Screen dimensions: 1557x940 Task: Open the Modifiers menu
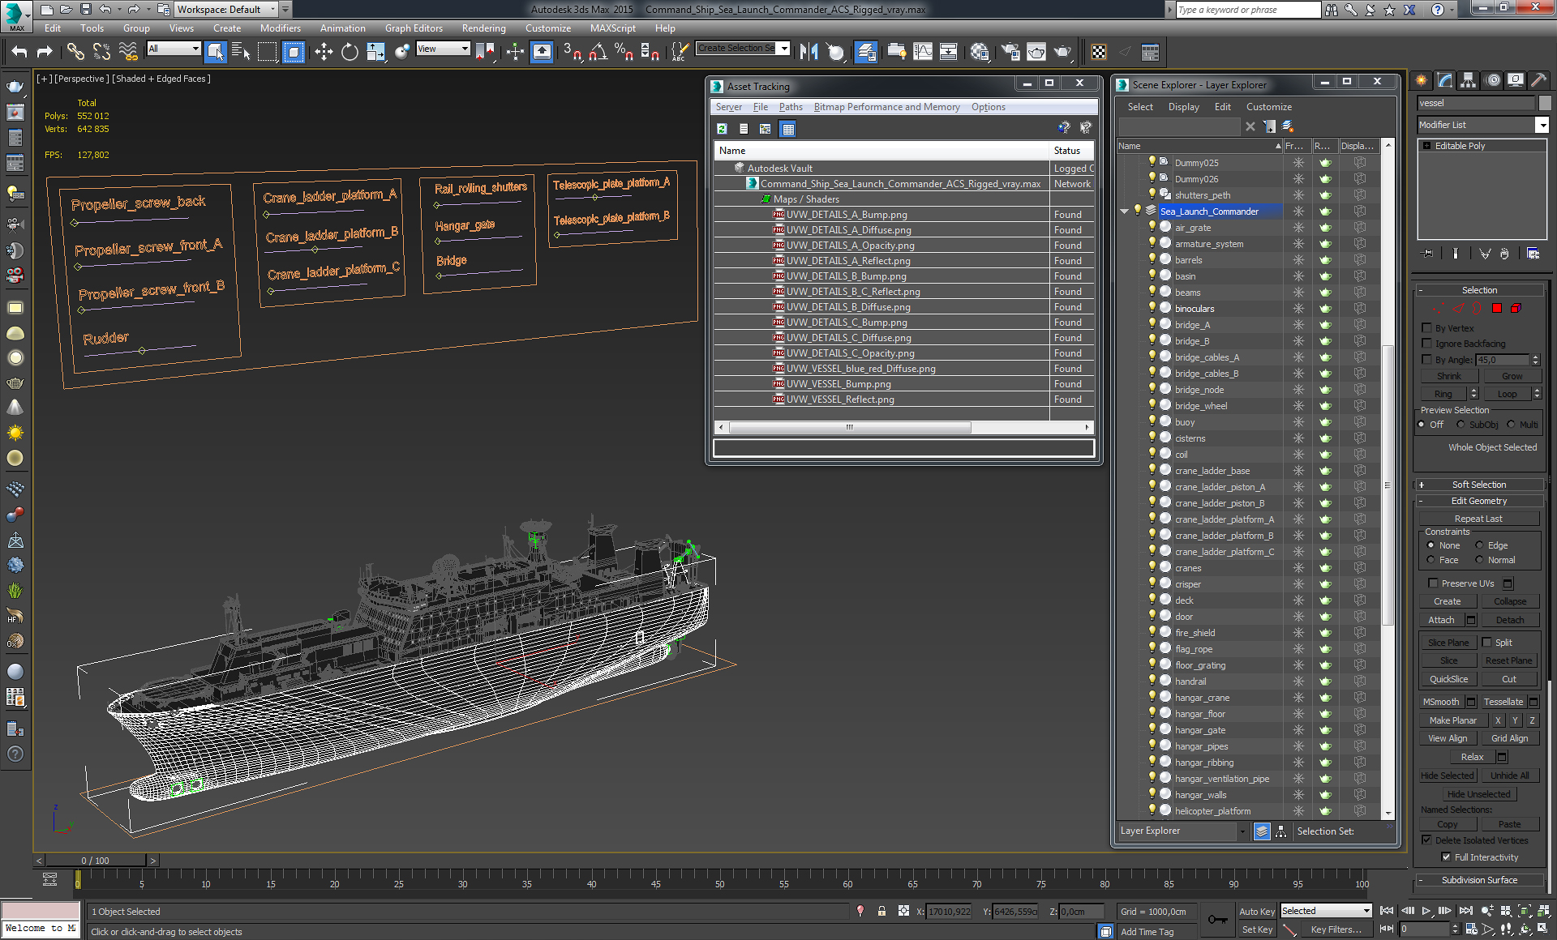(x=281, y=28)
